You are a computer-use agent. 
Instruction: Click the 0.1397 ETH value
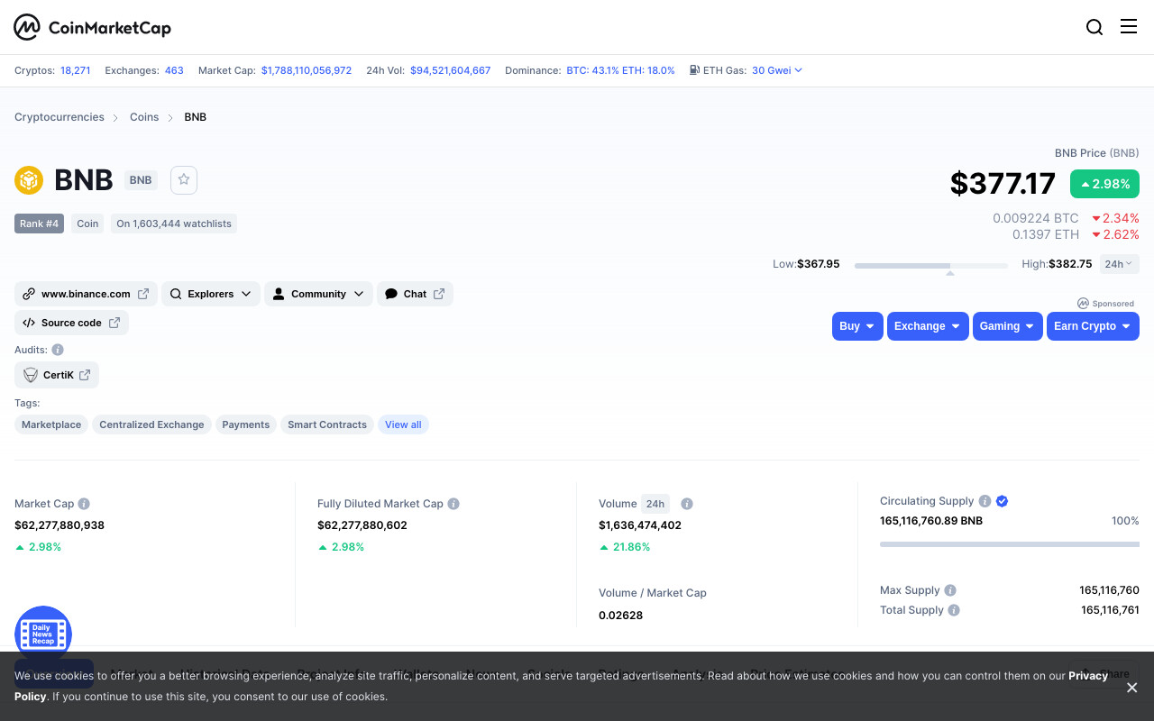click(1046, 234)
